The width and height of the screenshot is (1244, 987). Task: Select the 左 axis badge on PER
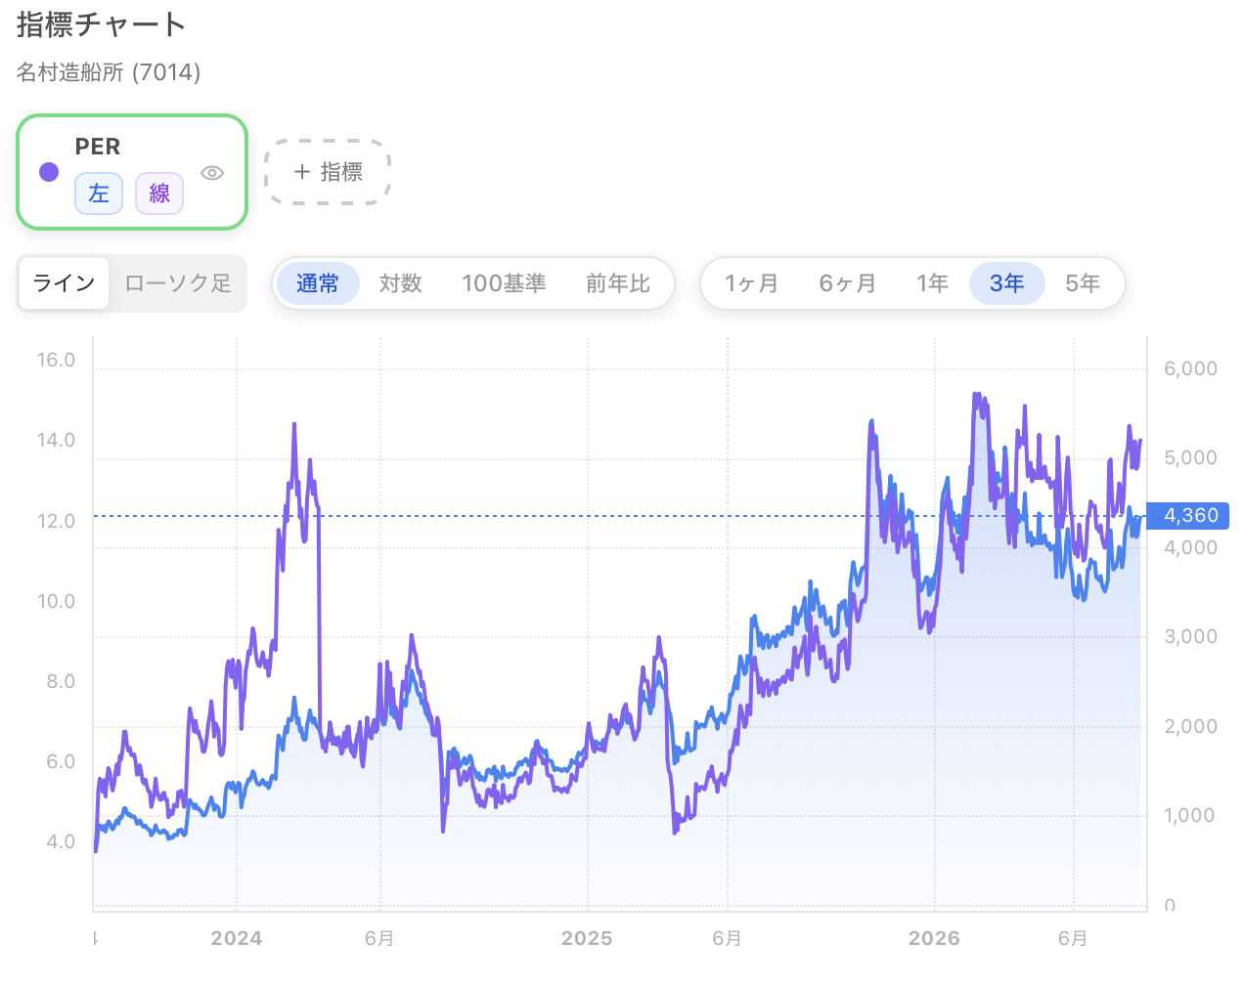99,193
